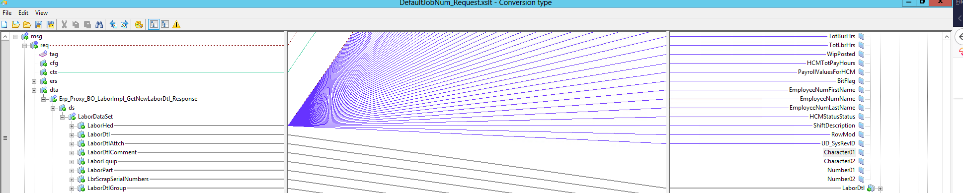Click the yellow warning triangle icon

[176, 24]
